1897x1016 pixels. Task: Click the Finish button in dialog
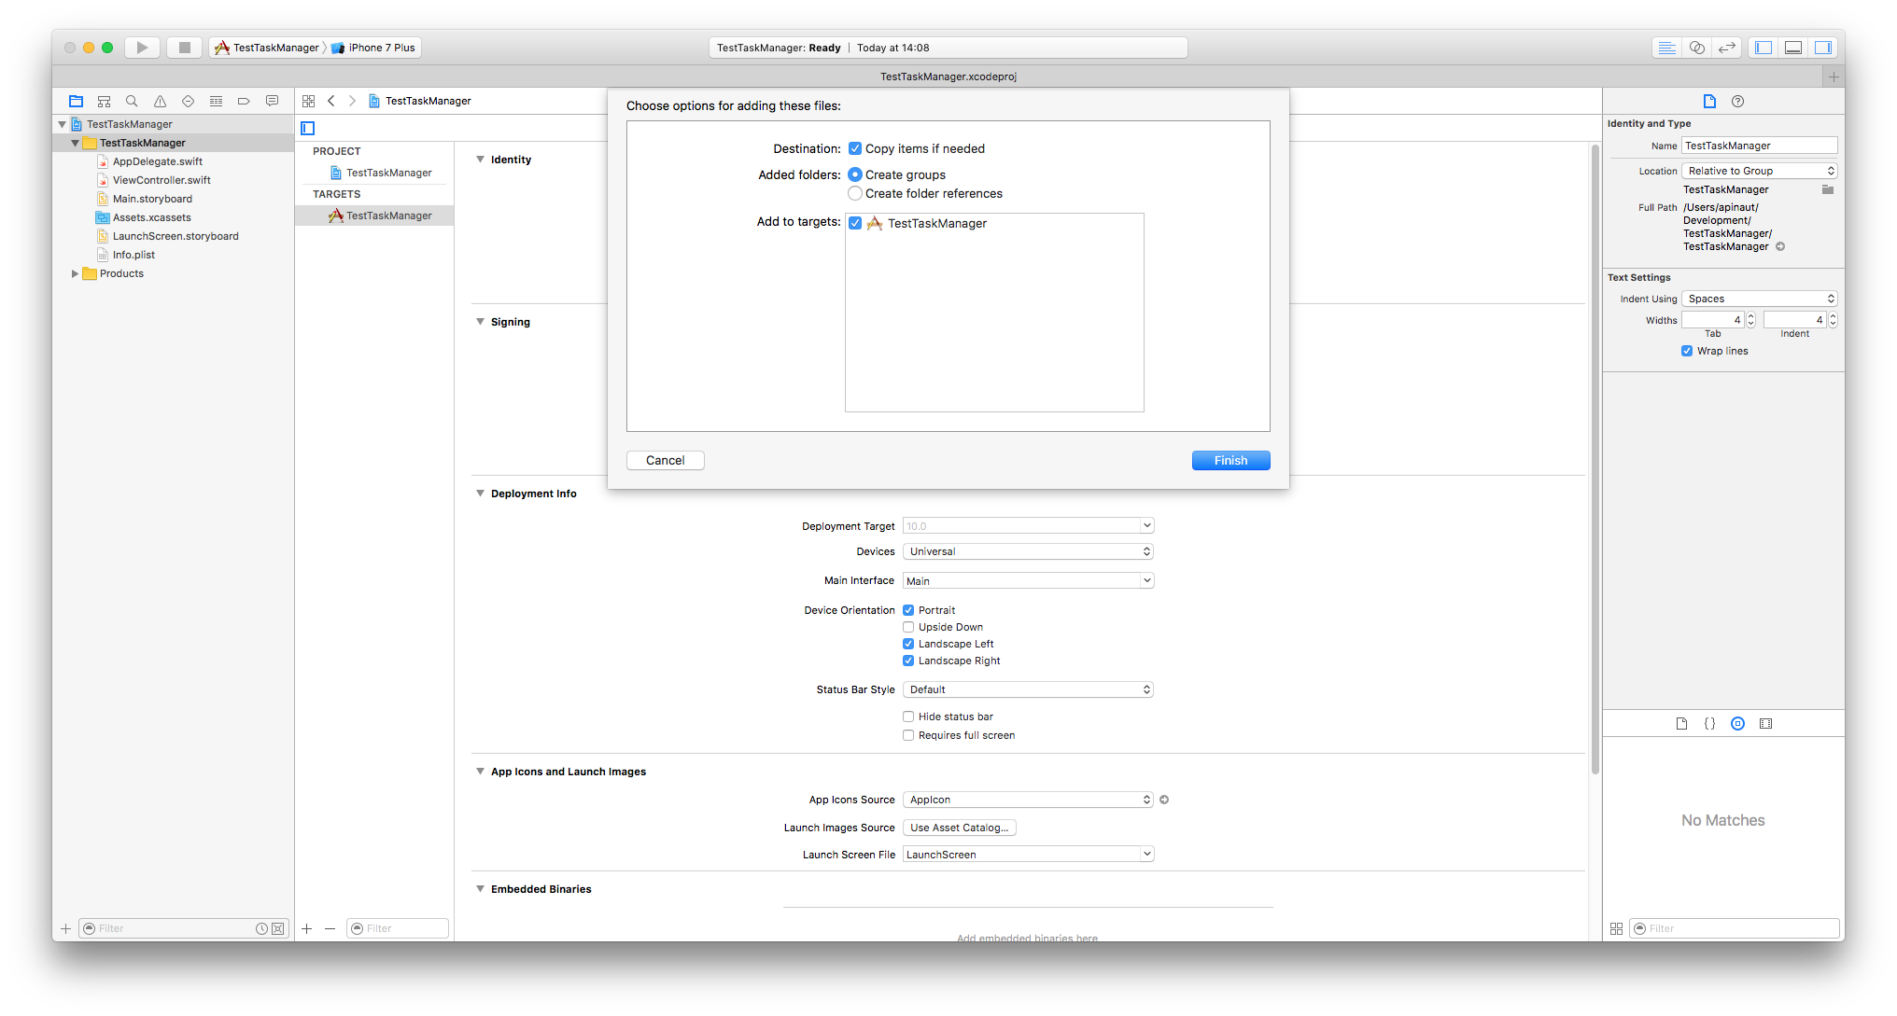[1230, 460]
